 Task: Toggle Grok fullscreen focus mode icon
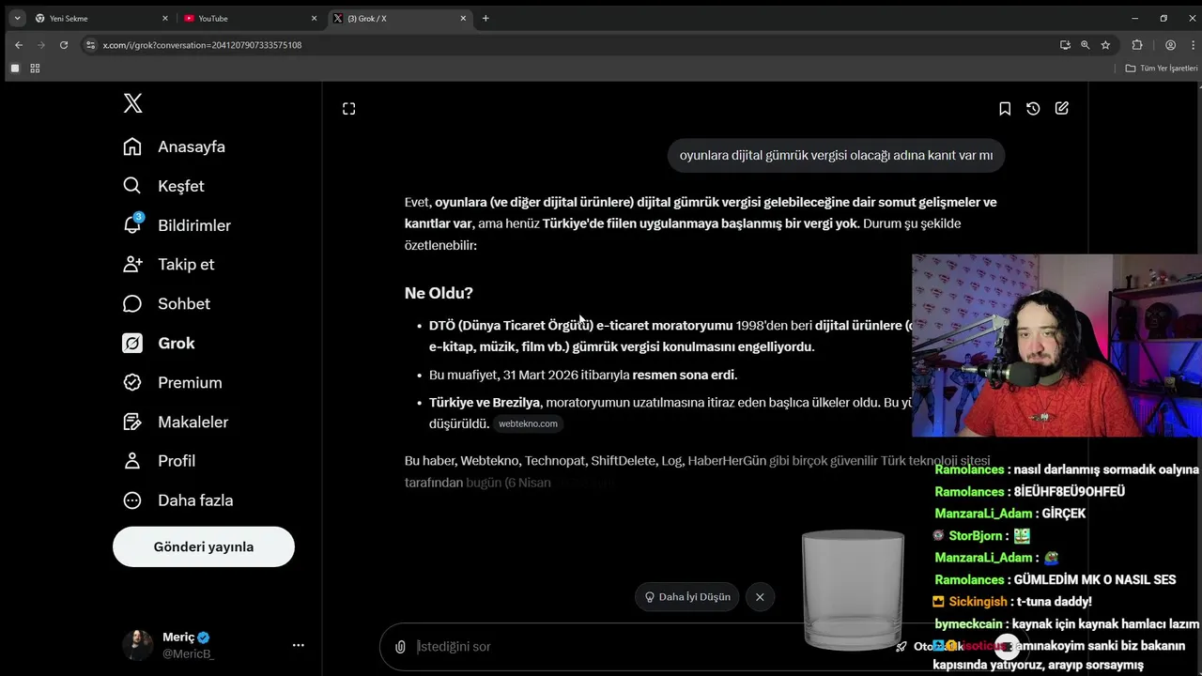pos(348,109)
